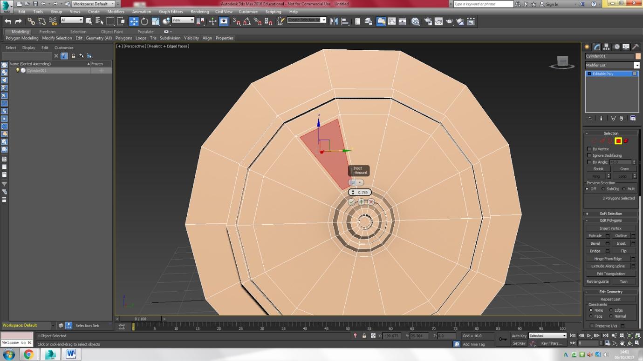
Task: Toggle the Percent Snap icon
Action: (x=258, y=21)
